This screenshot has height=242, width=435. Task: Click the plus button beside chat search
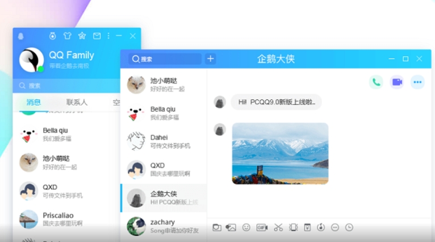pos(211,59)
